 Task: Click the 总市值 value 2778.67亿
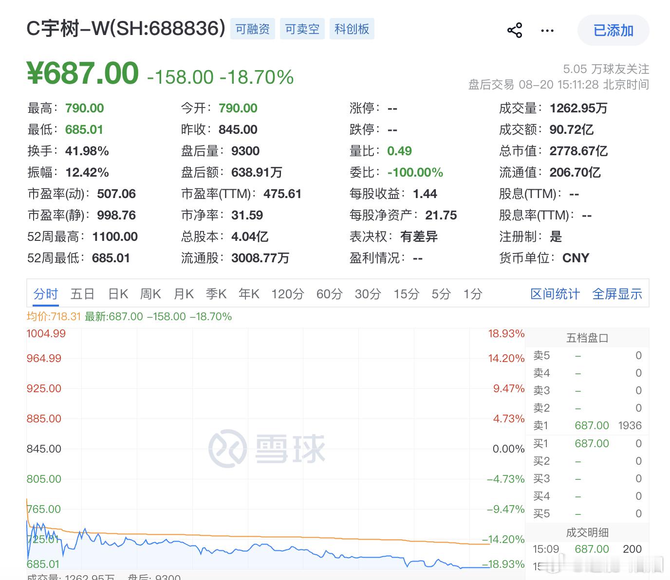tap(578, 151)
